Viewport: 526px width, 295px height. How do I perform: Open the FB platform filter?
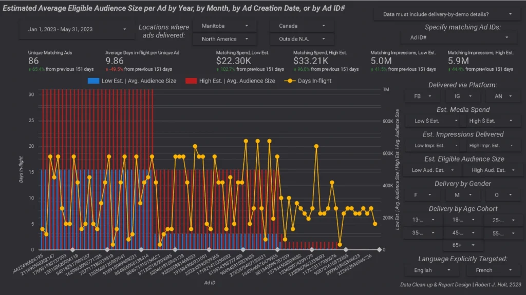tap(420, 96)
